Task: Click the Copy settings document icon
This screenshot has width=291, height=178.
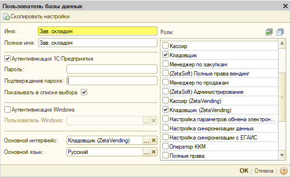Action: (x=6, y=16)
